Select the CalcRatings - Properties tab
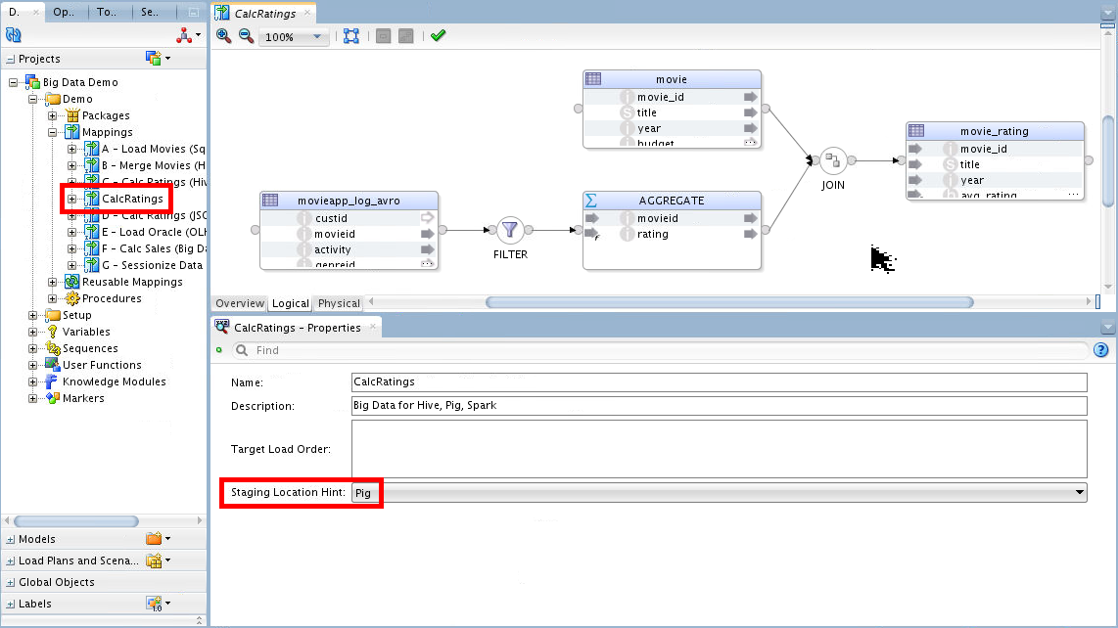1118x628 pixels. (x=298, y=327)
